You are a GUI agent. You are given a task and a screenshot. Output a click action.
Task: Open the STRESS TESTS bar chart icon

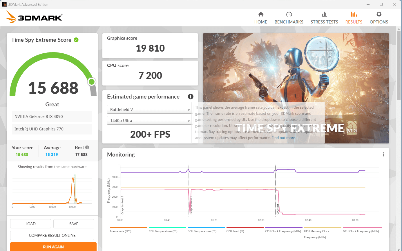tap(324, 14)
